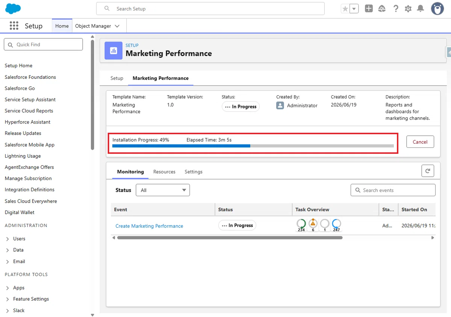Open Trailhead guidance icon

pos(382,9)
